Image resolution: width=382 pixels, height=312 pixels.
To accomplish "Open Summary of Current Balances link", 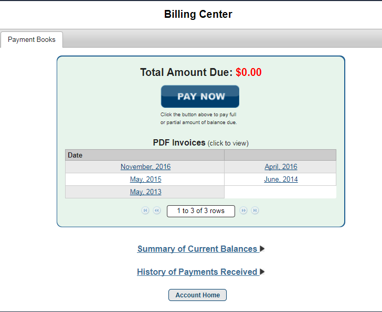I will (198, 249).
